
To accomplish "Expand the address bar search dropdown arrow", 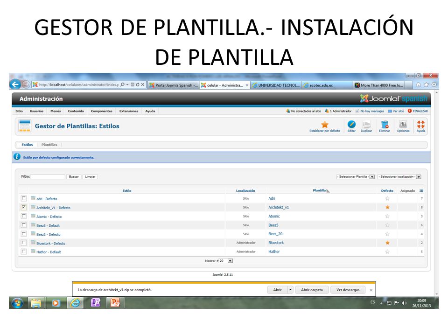I will [127, 84].
